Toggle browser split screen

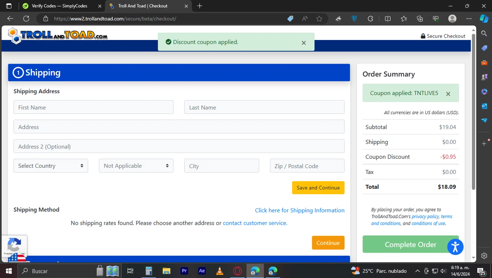click(x=388, y=19)
